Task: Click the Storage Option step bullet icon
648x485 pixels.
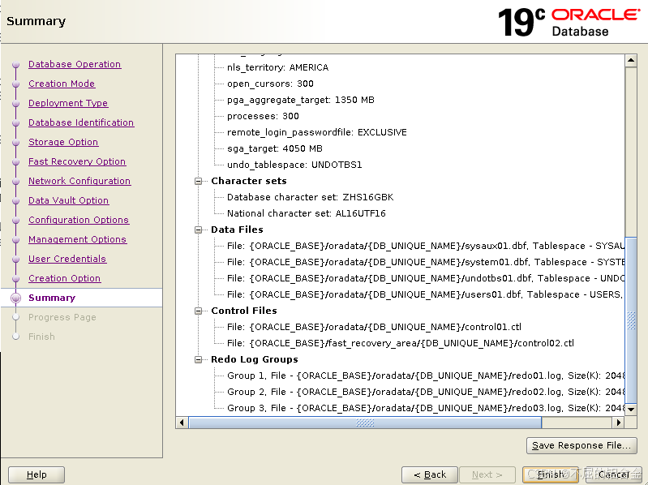Action: click(x=15, y=142)
